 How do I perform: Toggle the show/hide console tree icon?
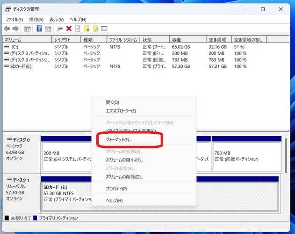[x=28, y=29]
